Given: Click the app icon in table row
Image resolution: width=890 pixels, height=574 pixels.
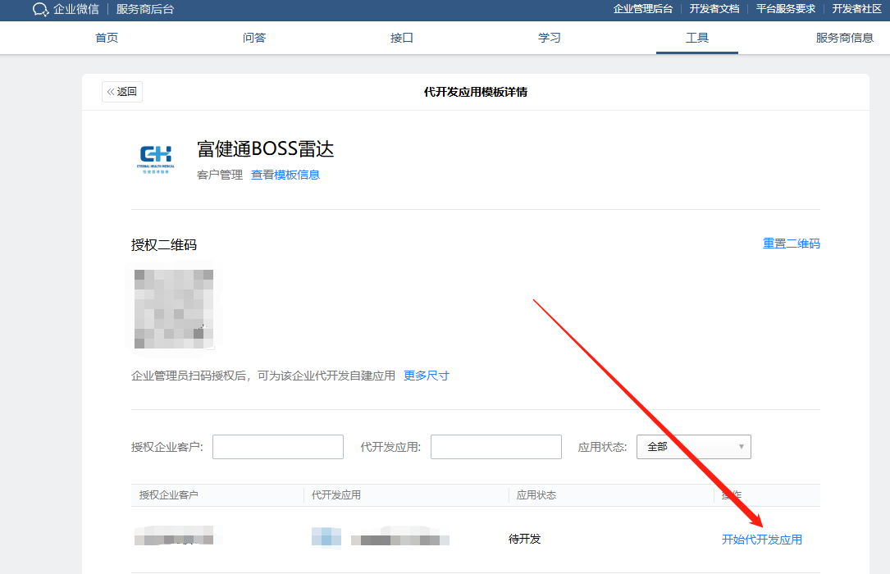Looking at the screenshot, I should coord(326,536).
